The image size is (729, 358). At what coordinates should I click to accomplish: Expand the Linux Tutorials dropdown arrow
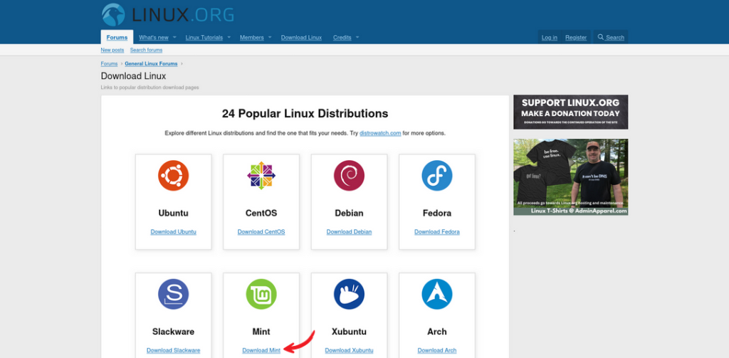(x=229, y=38)
